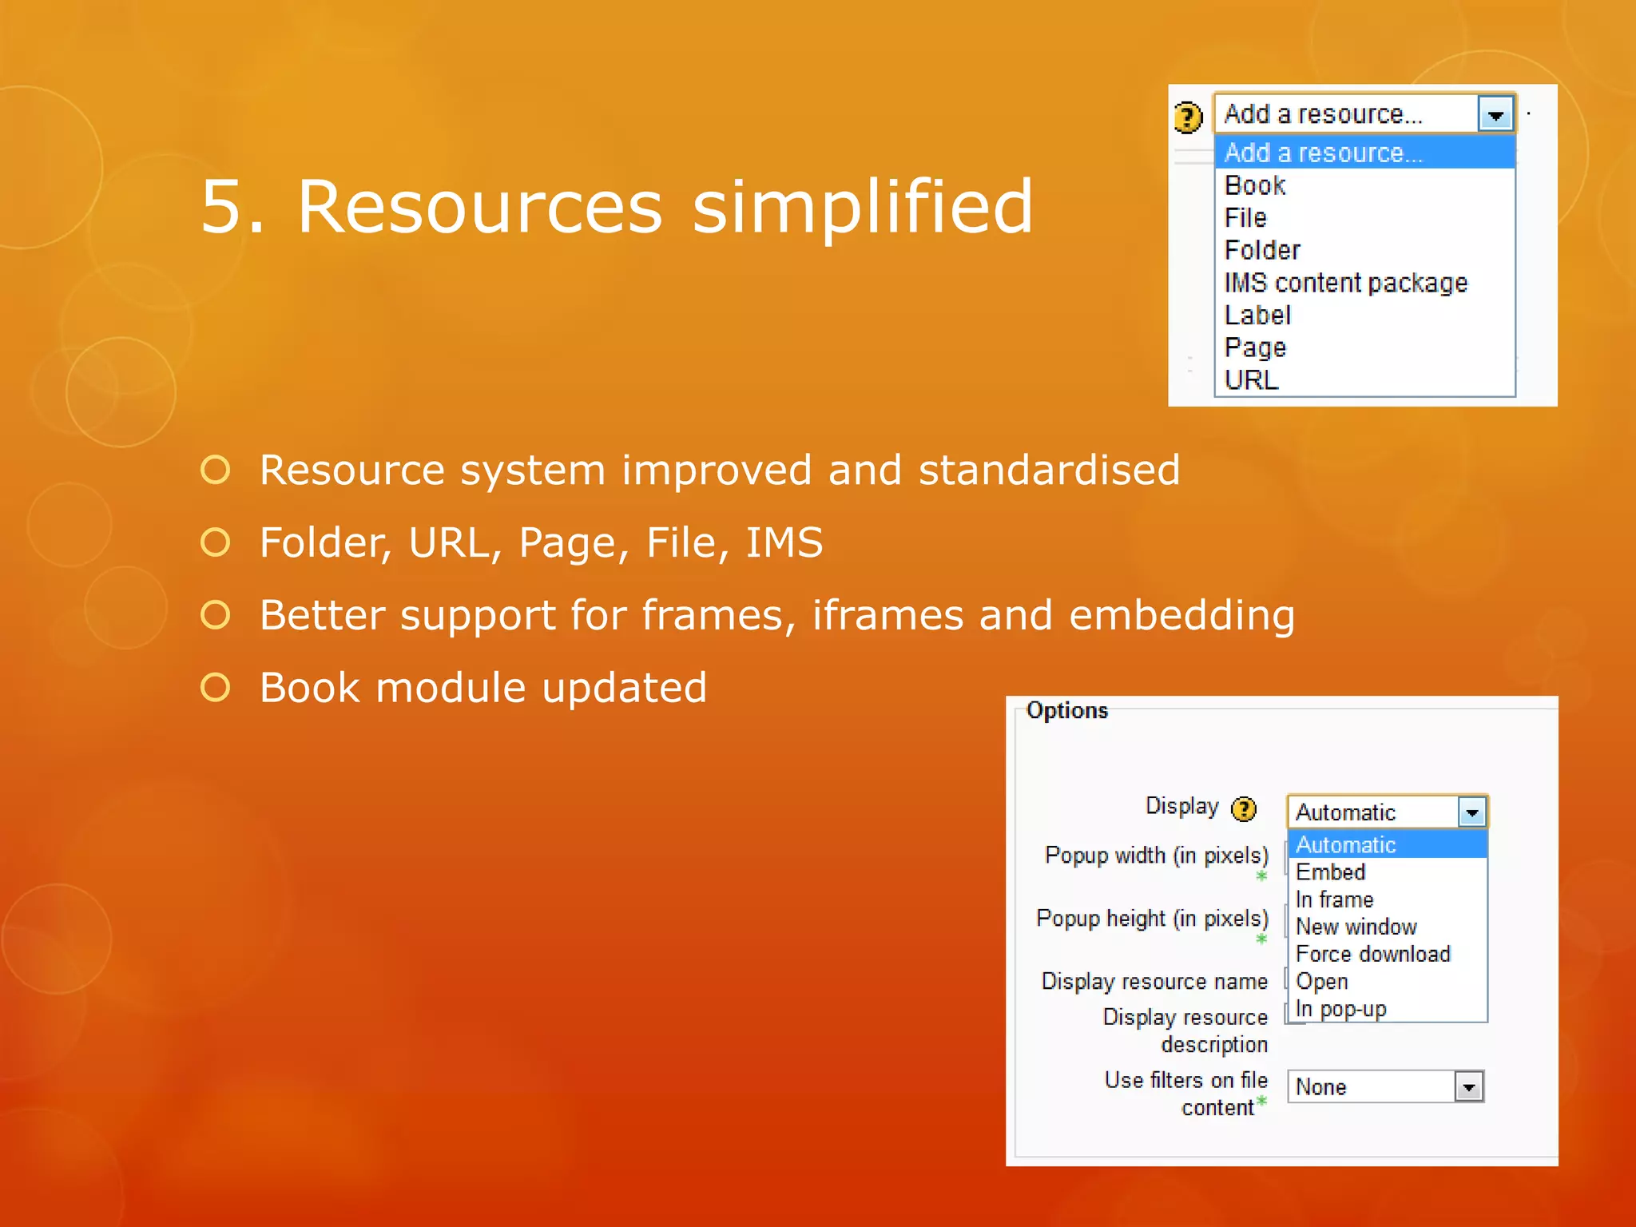This screenshot has width=1636, height=1227.
Task: Click the help icon beside Add a resource
Action: point(1188,117)
